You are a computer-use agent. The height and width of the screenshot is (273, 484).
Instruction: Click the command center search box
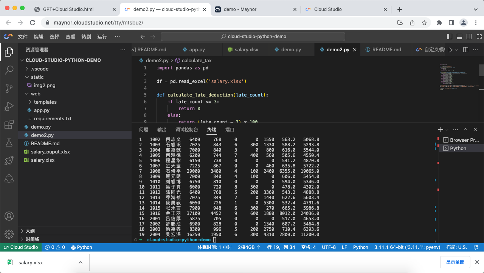tap(253, 37)
